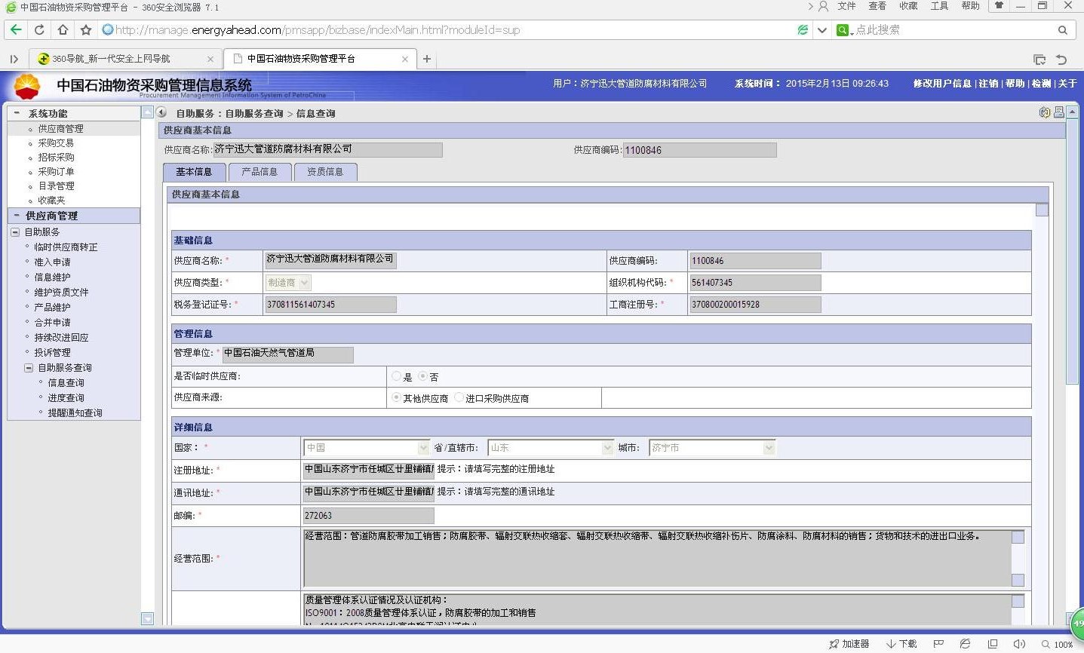Open the 省/直辖市 dropdown showing 山东

551,447
